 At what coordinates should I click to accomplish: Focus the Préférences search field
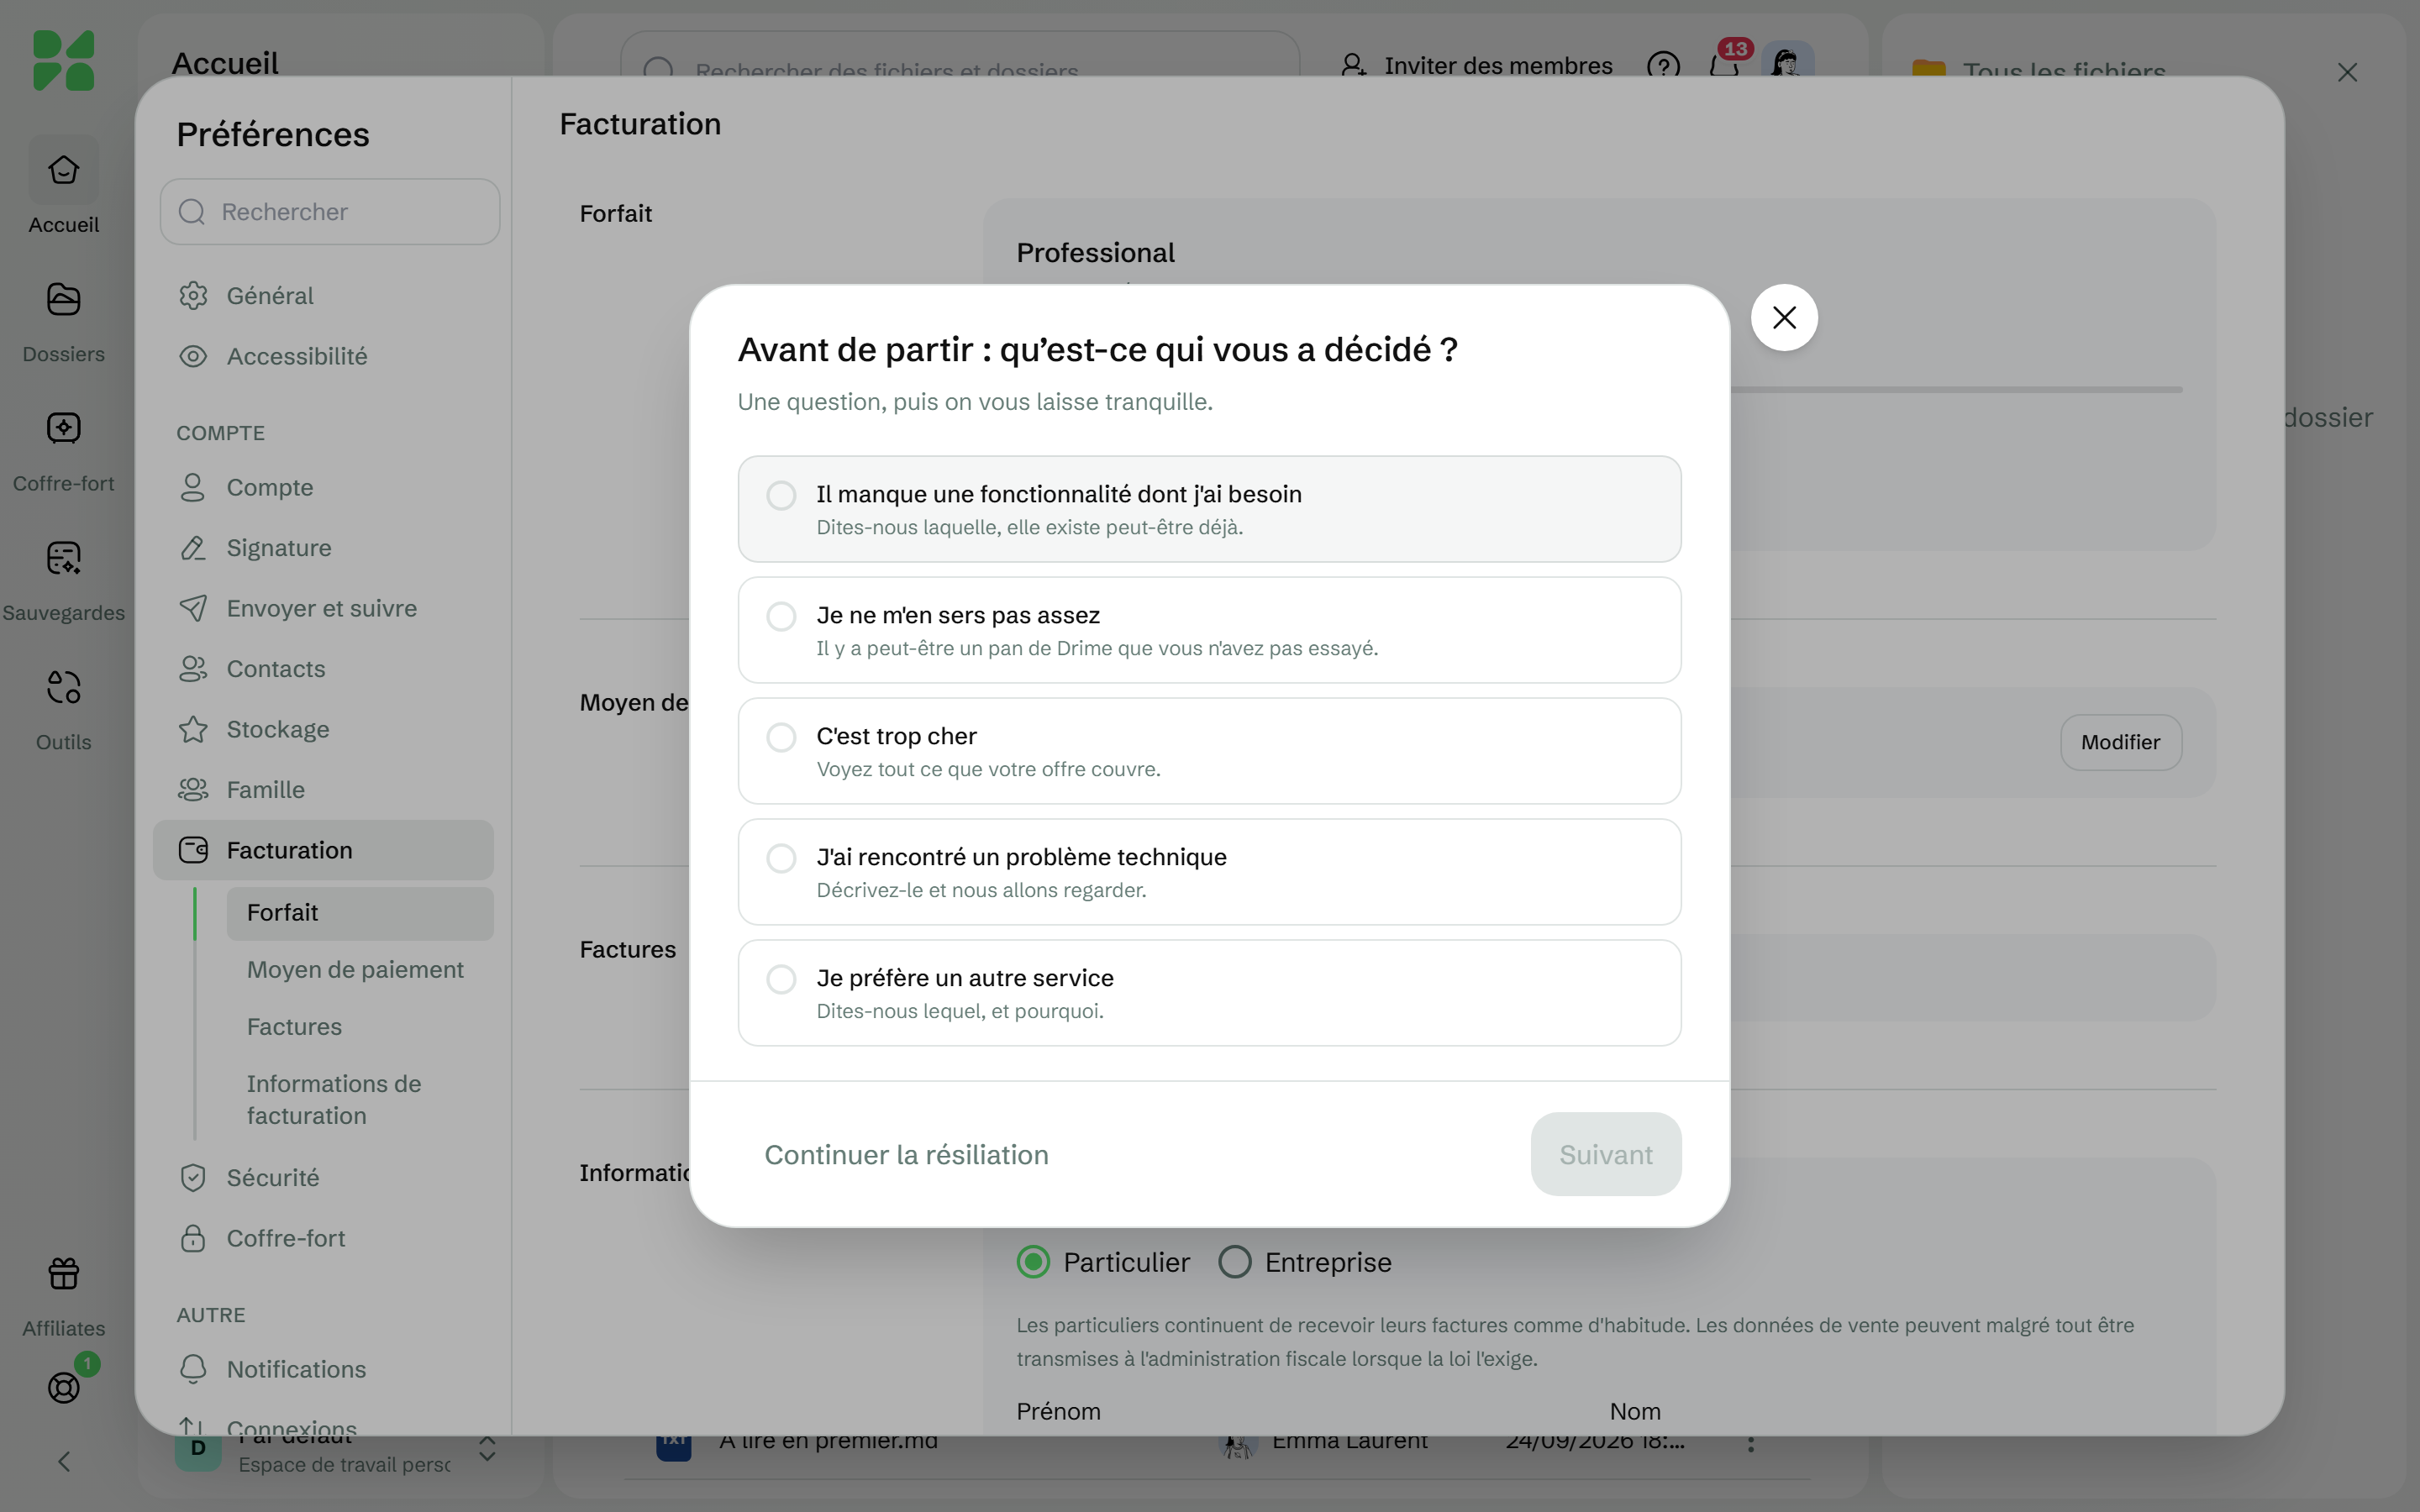click(x=330, y=212)
